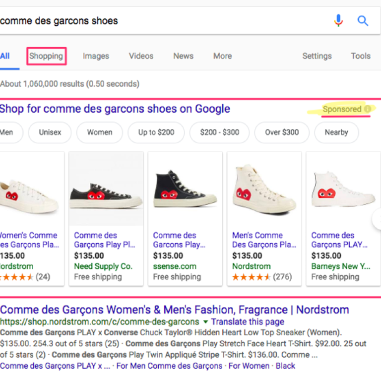The width and height of the screenshot is (381, 381).
Task: Click the microphone voice search icon
Action: tap(338, 21)
